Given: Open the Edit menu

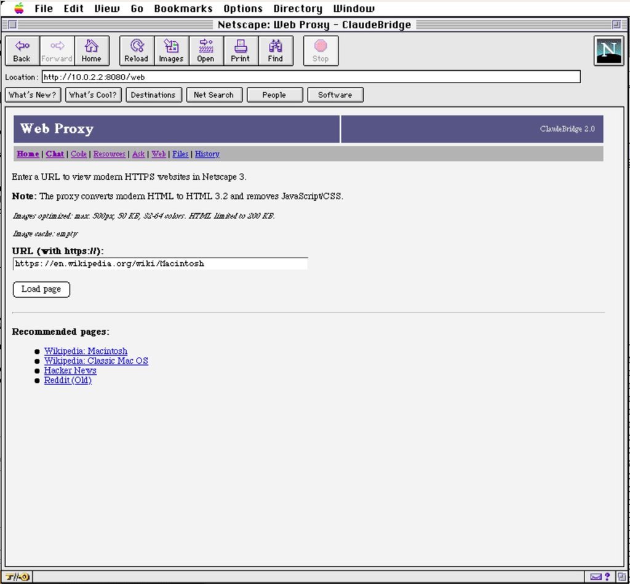Looking at the screenshot, I should [x=74, y=9].
